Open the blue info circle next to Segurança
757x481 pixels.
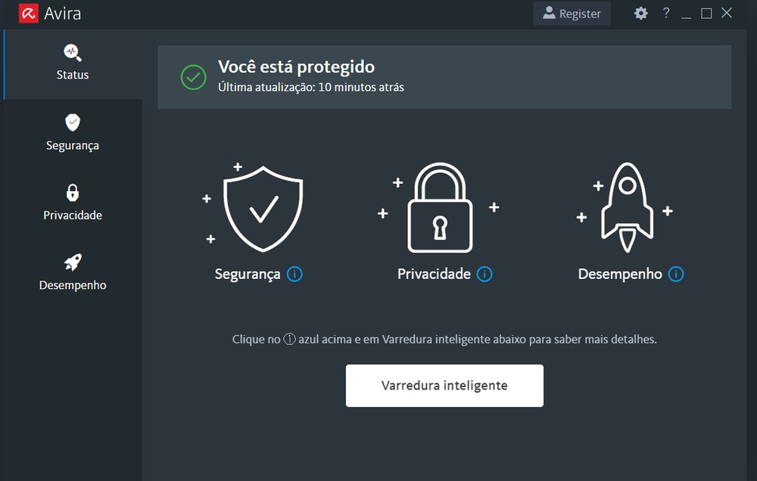coord(295,275)
